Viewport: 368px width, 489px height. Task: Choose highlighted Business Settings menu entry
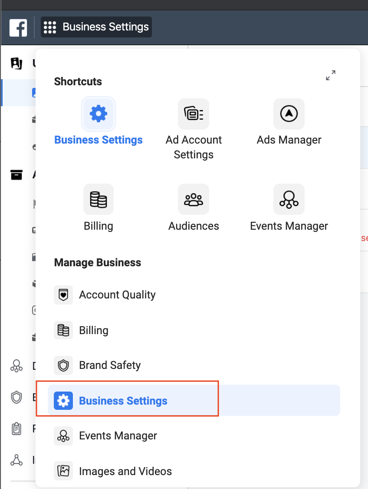(123, 401)
